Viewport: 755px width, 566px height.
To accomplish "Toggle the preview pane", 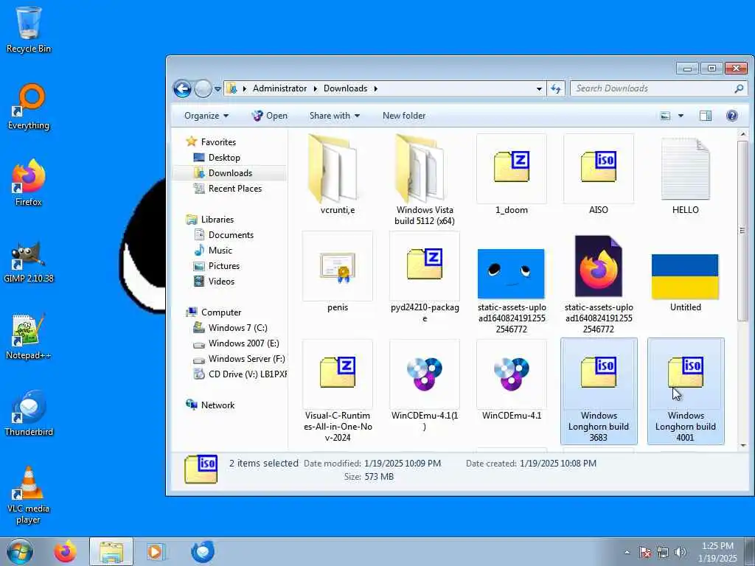I will [706, 116].
